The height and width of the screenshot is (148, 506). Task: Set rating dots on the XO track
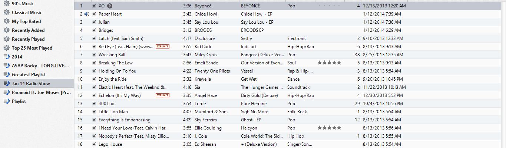329,6
